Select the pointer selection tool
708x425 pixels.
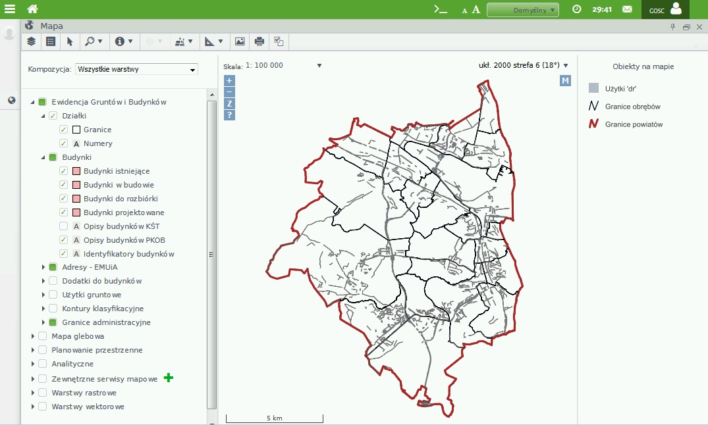coord(70,41)
